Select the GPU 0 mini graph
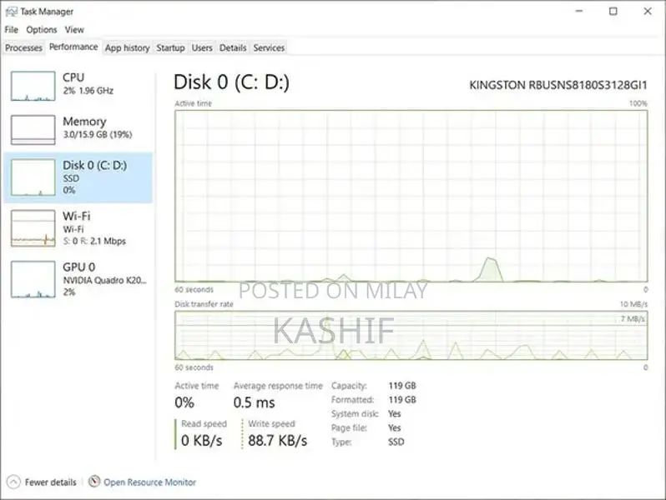 click(33, 279)
